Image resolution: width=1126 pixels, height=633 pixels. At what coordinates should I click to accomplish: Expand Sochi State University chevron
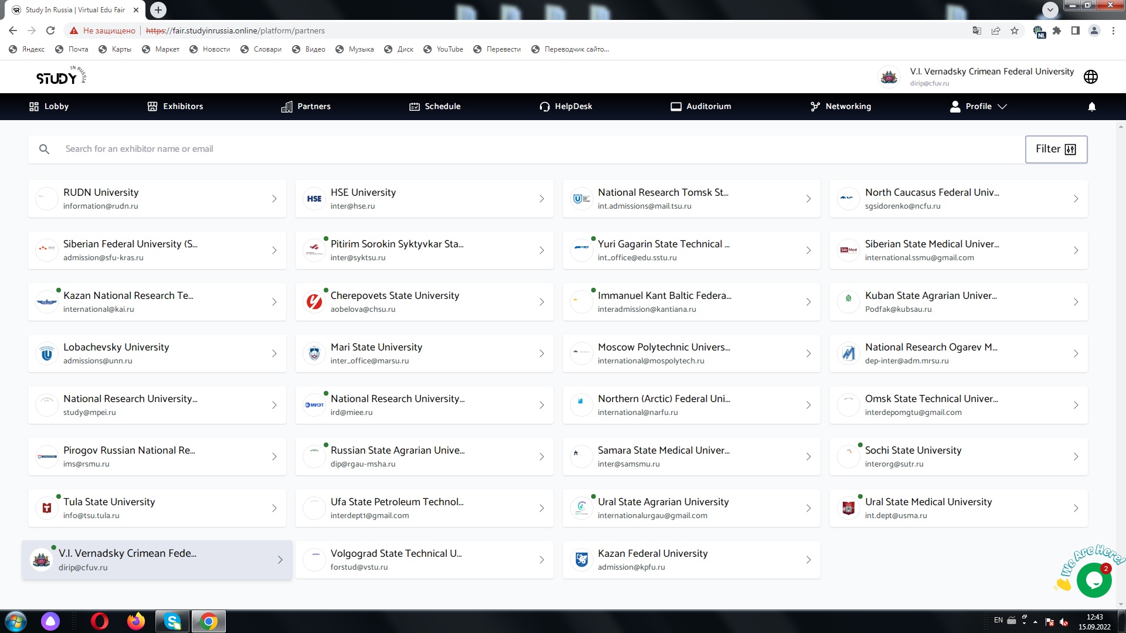(1076, 457)
